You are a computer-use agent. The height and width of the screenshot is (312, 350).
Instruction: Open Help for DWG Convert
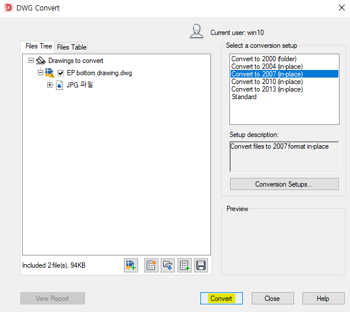[323, 299]
